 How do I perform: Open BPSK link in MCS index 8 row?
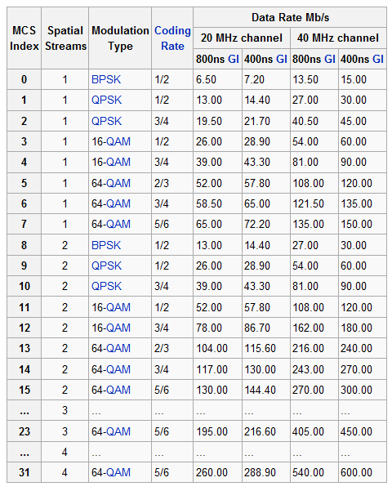[x=106, y=245]
